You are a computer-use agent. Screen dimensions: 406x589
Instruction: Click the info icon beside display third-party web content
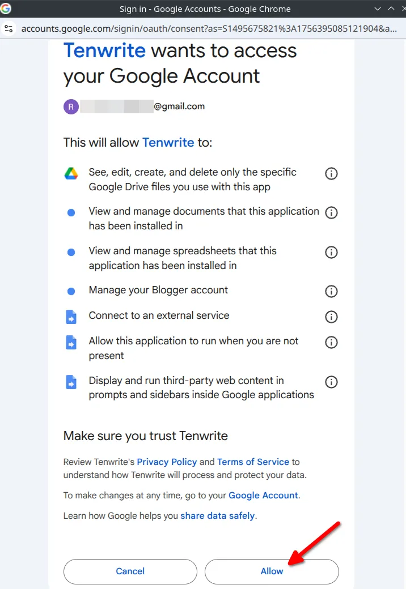tap(331, 382)
